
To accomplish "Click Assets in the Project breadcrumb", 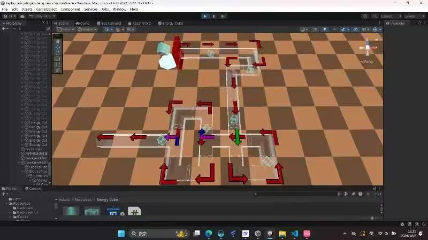I will 64,199.
